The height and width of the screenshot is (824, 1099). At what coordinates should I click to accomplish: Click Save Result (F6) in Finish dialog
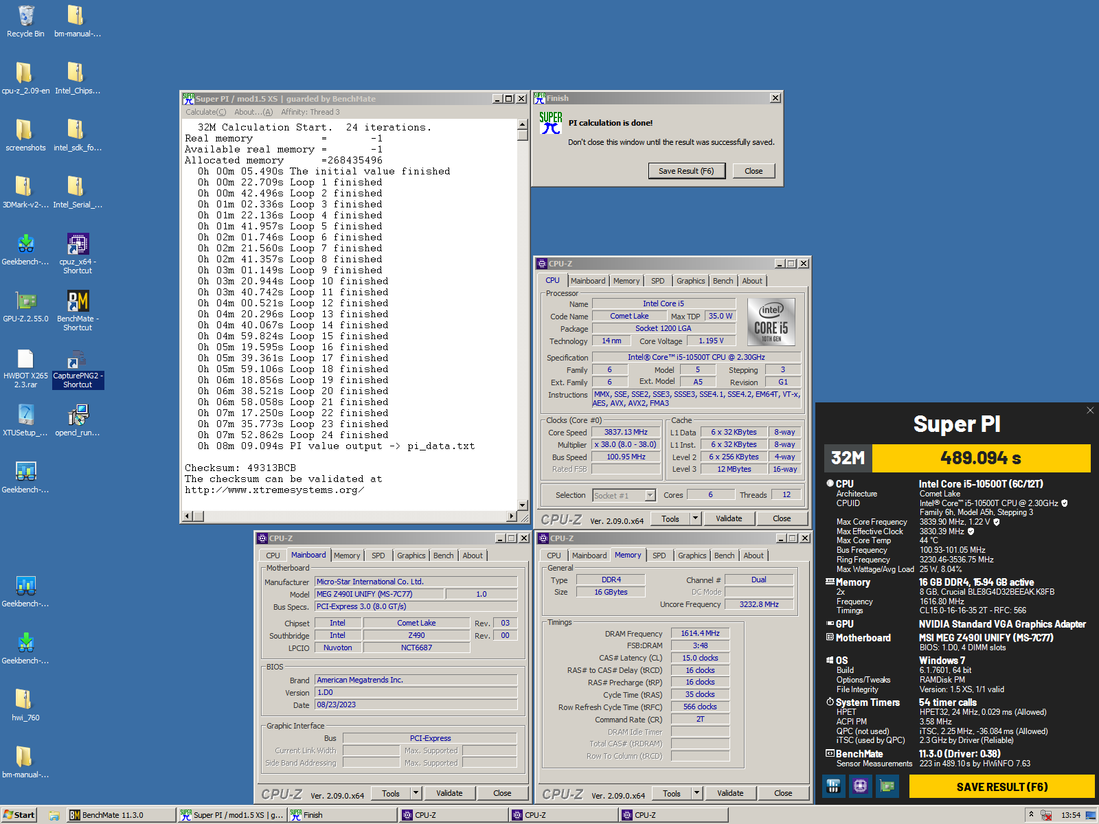686,171
